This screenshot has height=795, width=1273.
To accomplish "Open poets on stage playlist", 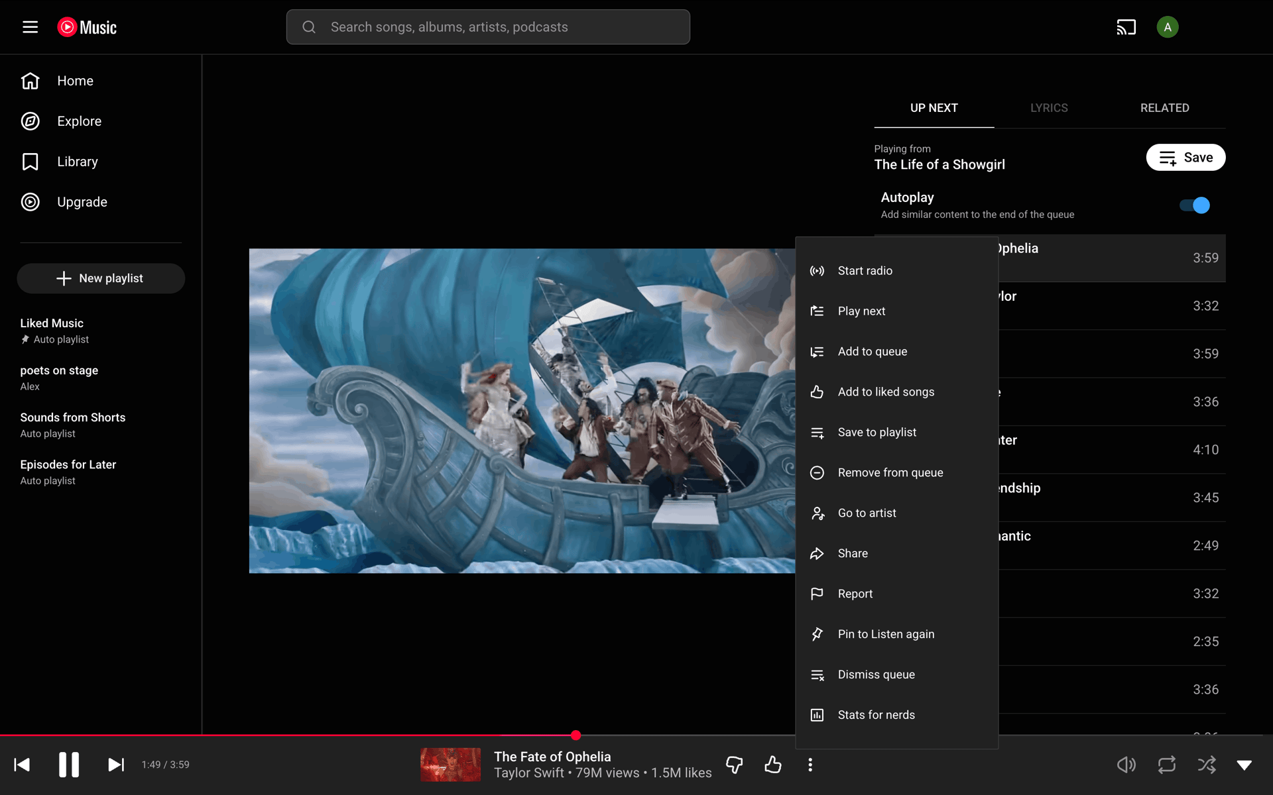I will (101, 378).
